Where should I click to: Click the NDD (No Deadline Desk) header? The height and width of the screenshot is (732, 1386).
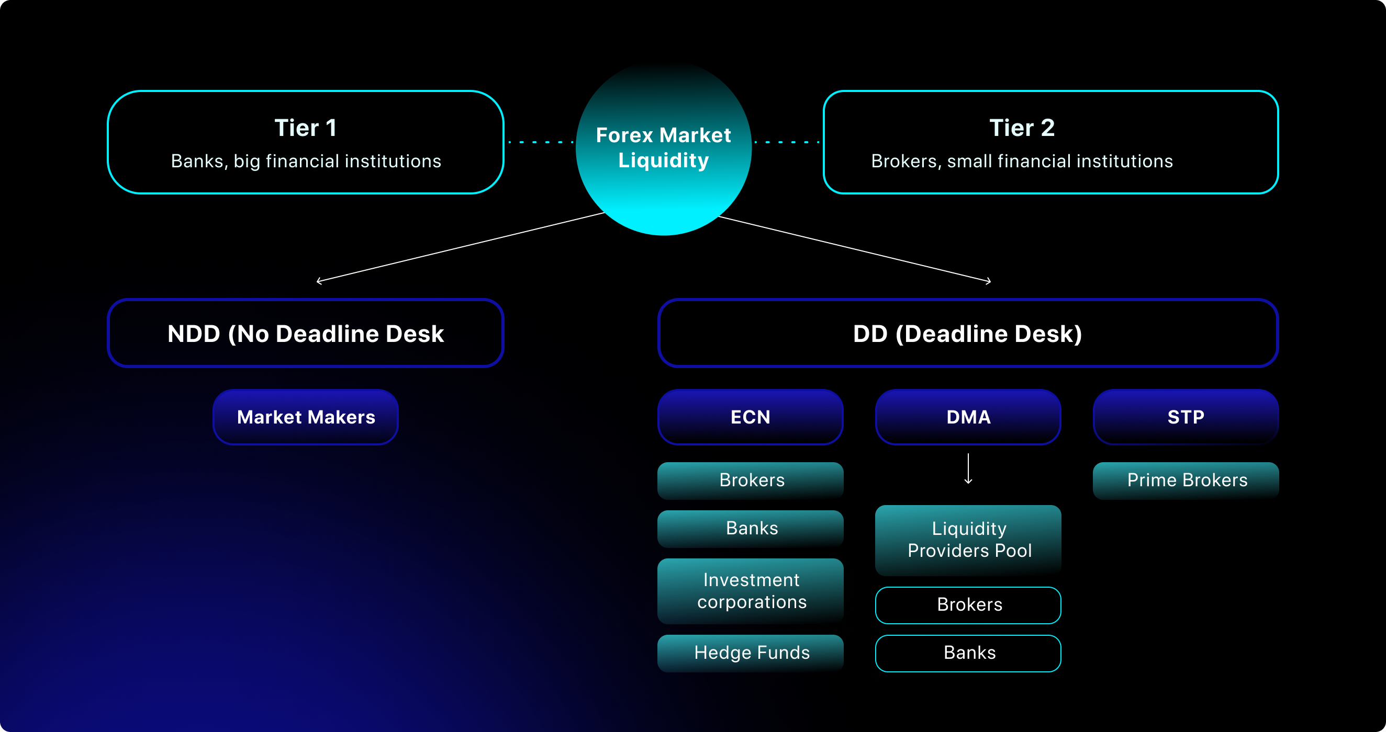coord(305,333)
